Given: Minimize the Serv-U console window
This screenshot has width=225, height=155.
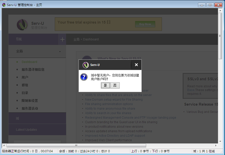Looking at the screenshot, I should coord(202,5).
